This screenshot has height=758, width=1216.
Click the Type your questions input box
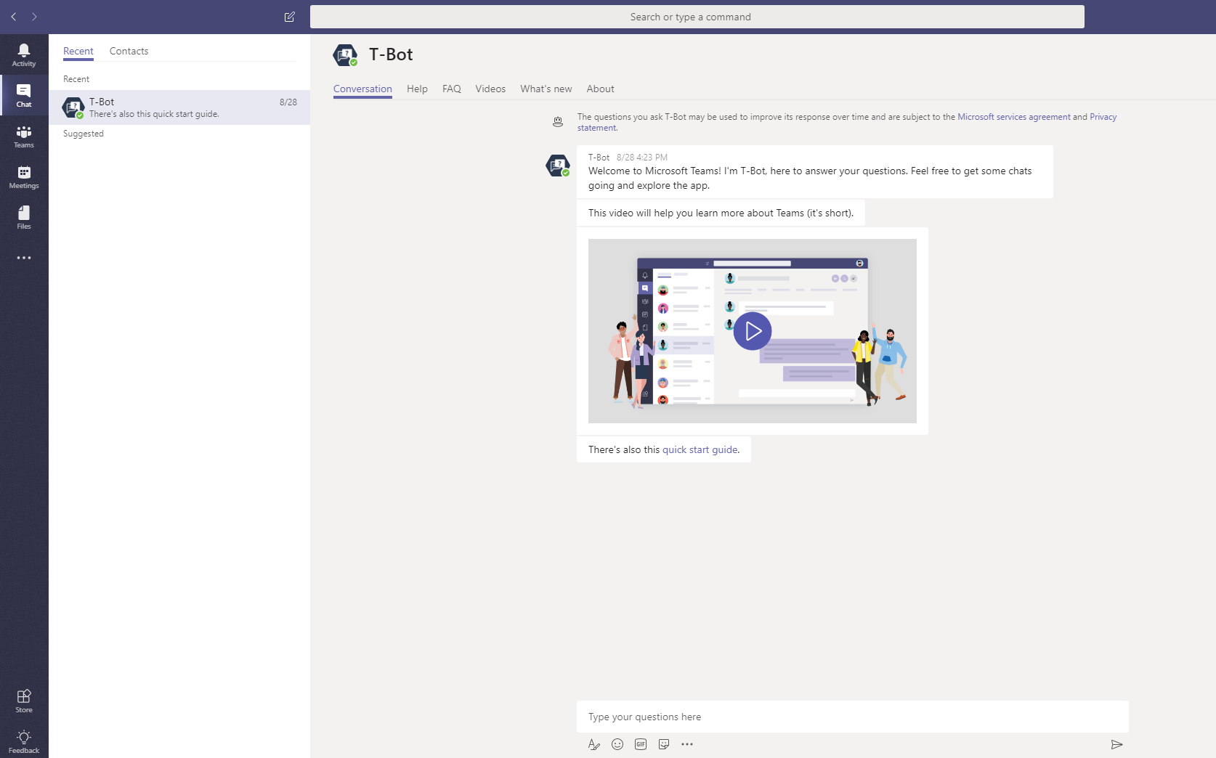coord(852,717)
